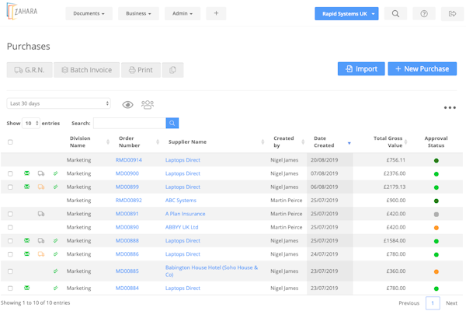The width and height of the screenshot is (466, 318).
Task: Click grey approval status for MD00891
Action: pyautogui.click(x=436, y=214)
